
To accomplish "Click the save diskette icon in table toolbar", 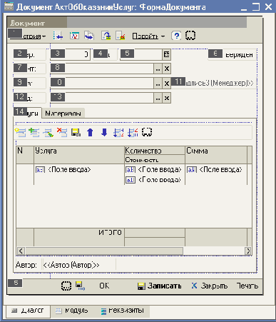I will pos(76,132).
